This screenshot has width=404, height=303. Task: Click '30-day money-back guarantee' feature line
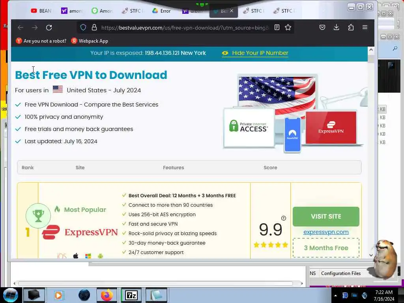[x=167, y=243]
